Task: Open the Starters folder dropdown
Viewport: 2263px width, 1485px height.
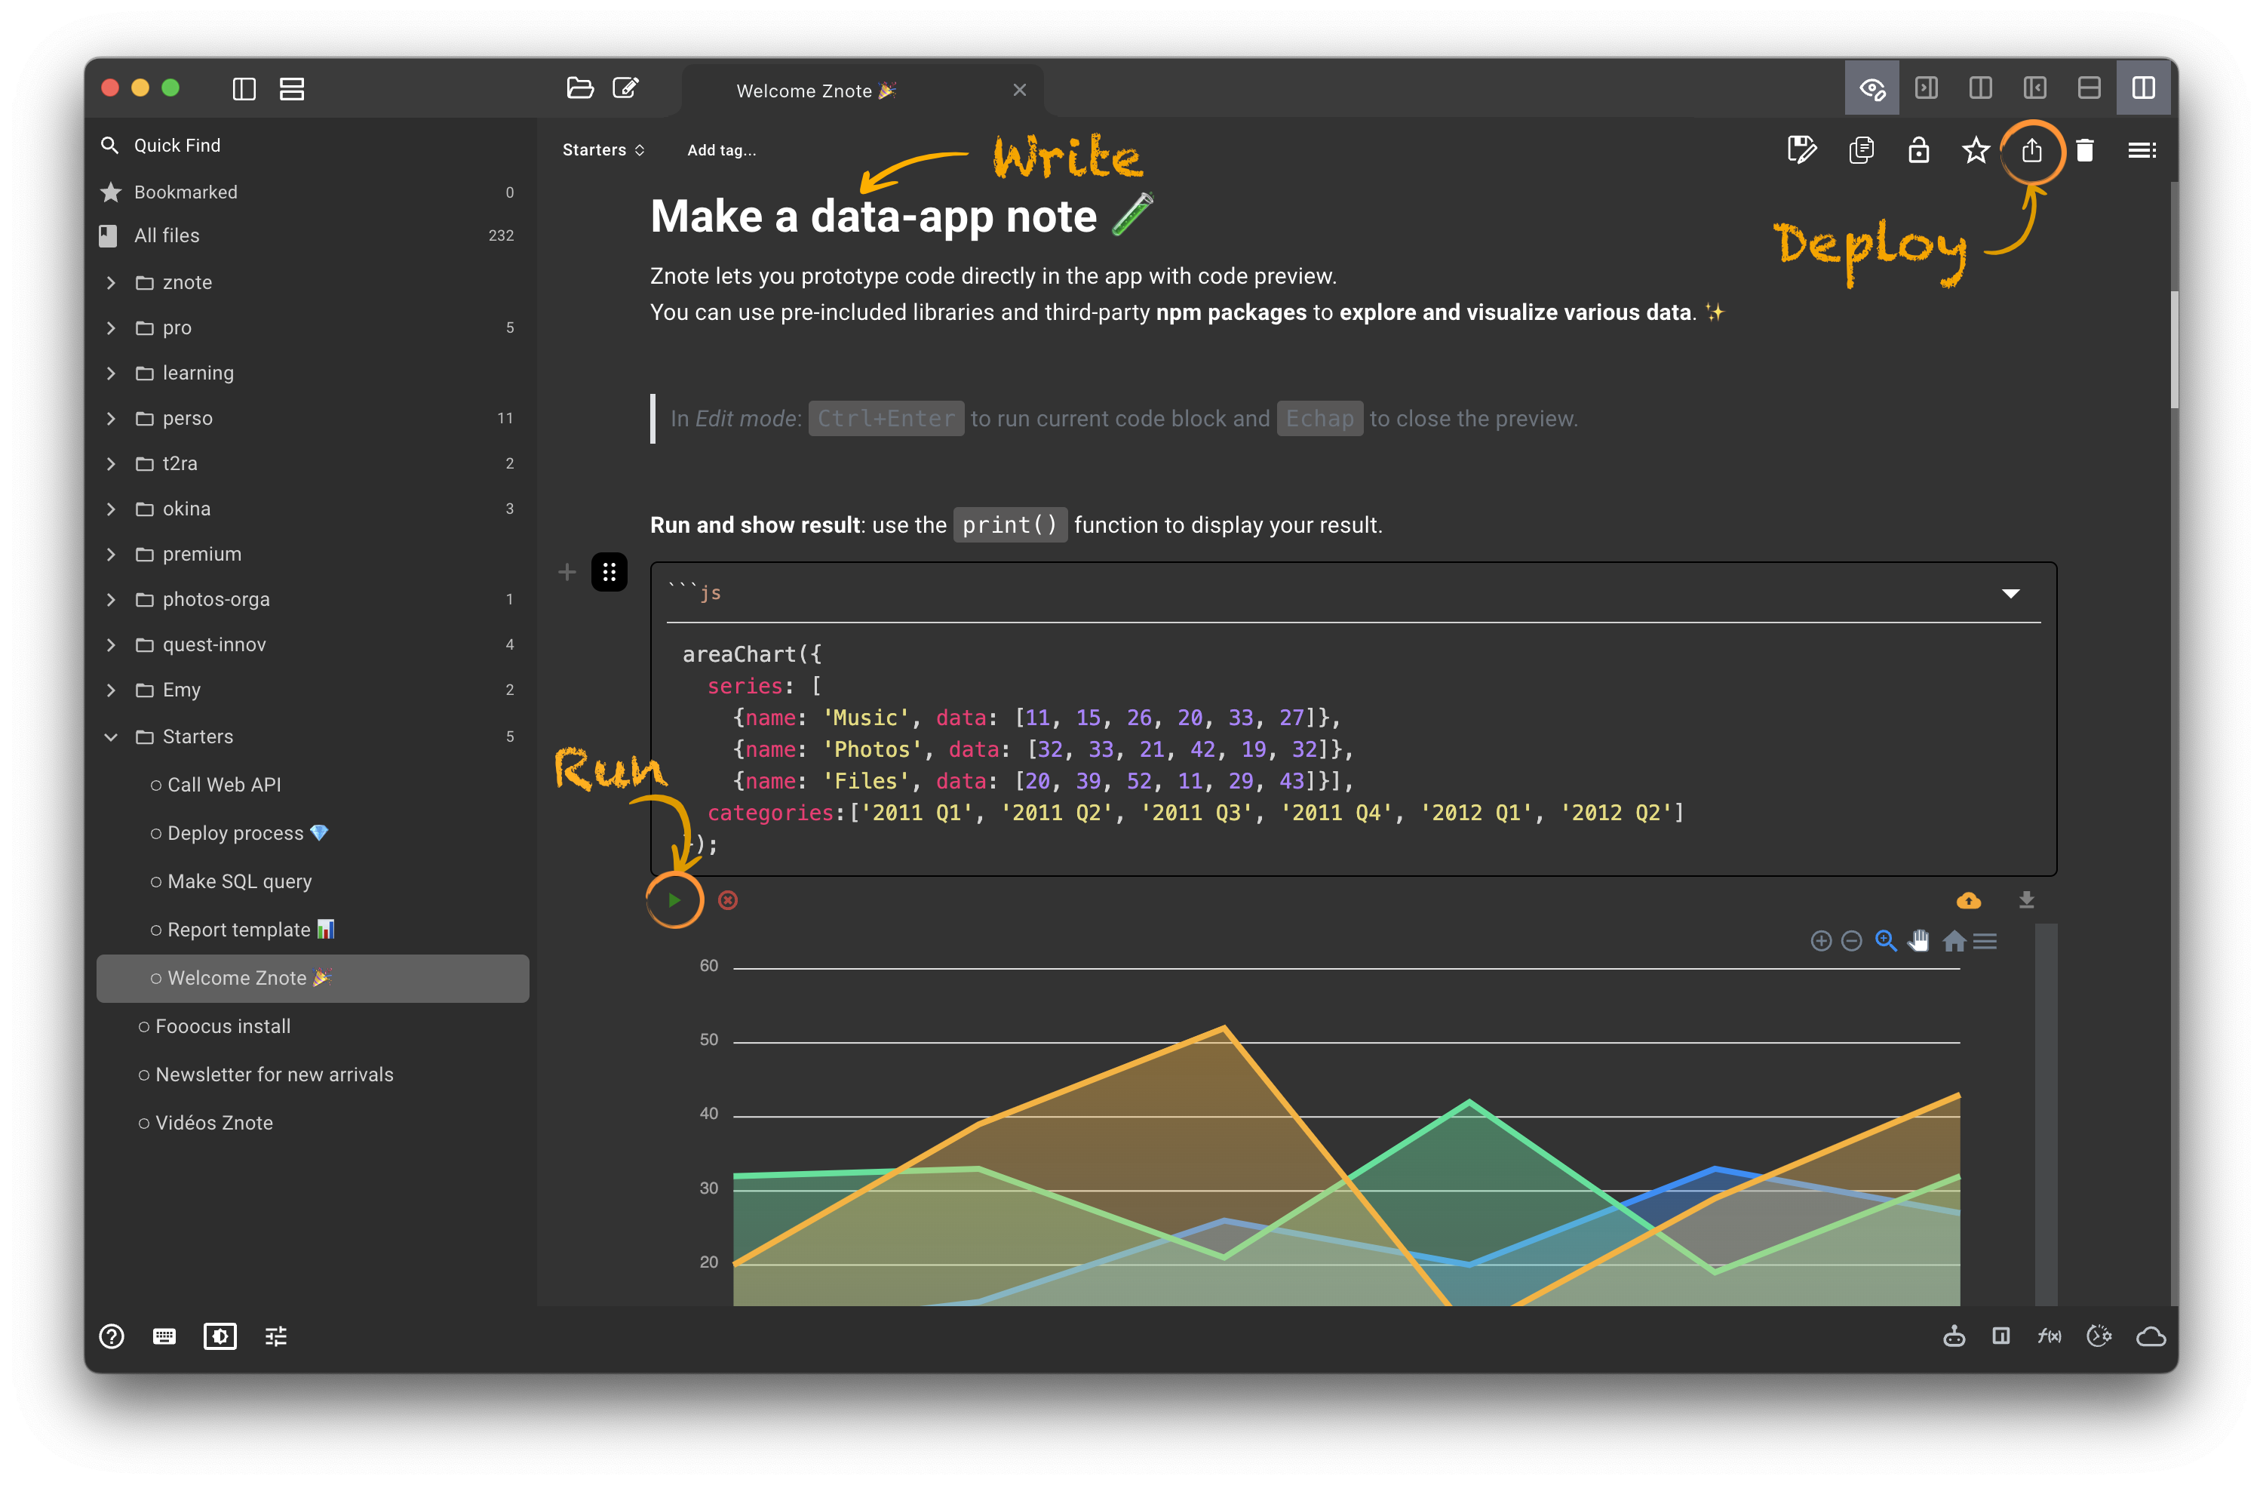Action: tap(603, 150)
